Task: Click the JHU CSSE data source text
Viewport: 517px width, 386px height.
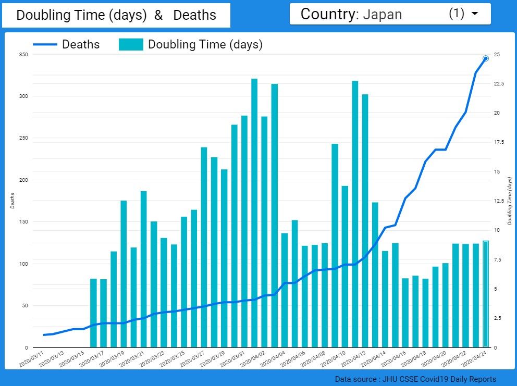Action: coord(415,379)
